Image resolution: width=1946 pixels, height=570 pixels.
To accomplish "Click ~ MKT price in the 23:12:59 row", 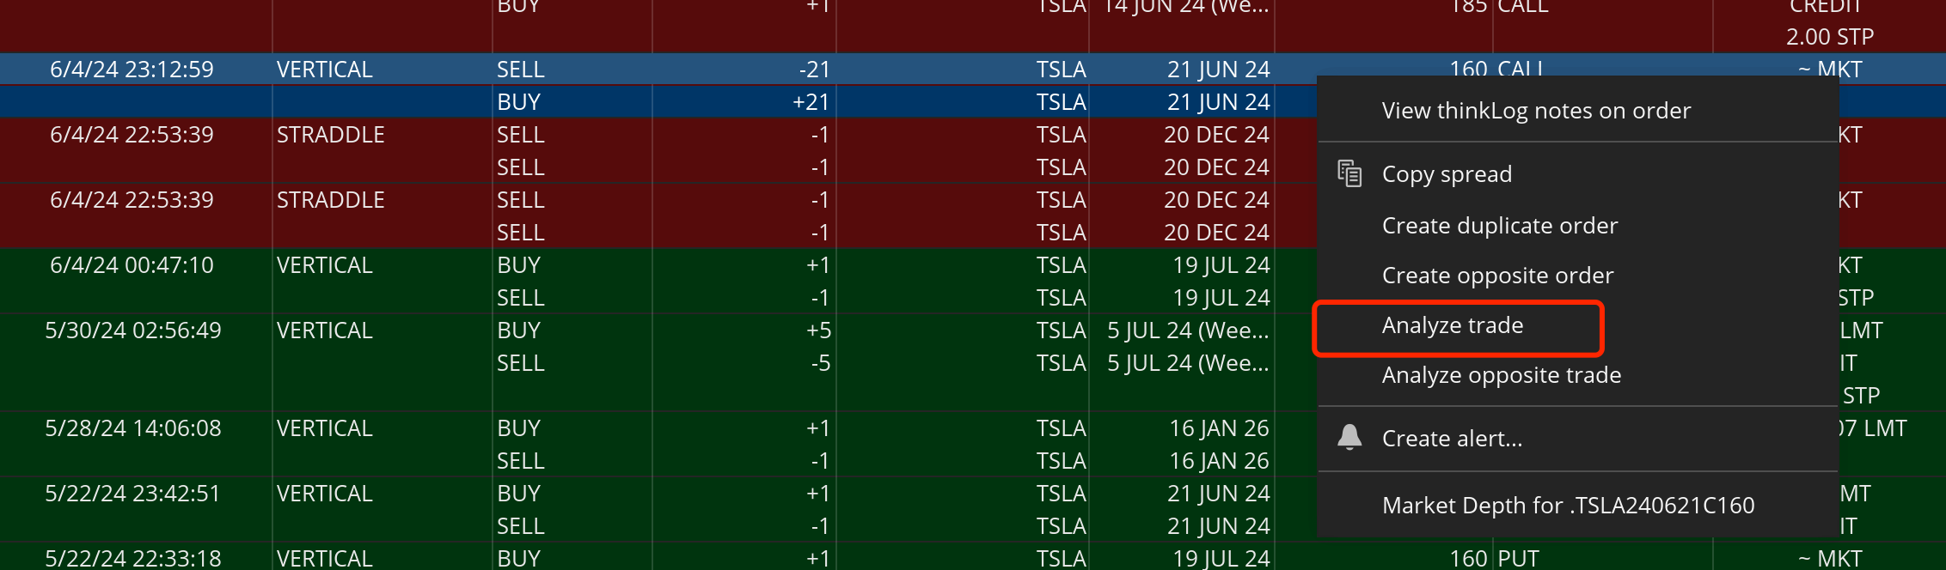I will 1830,70.
